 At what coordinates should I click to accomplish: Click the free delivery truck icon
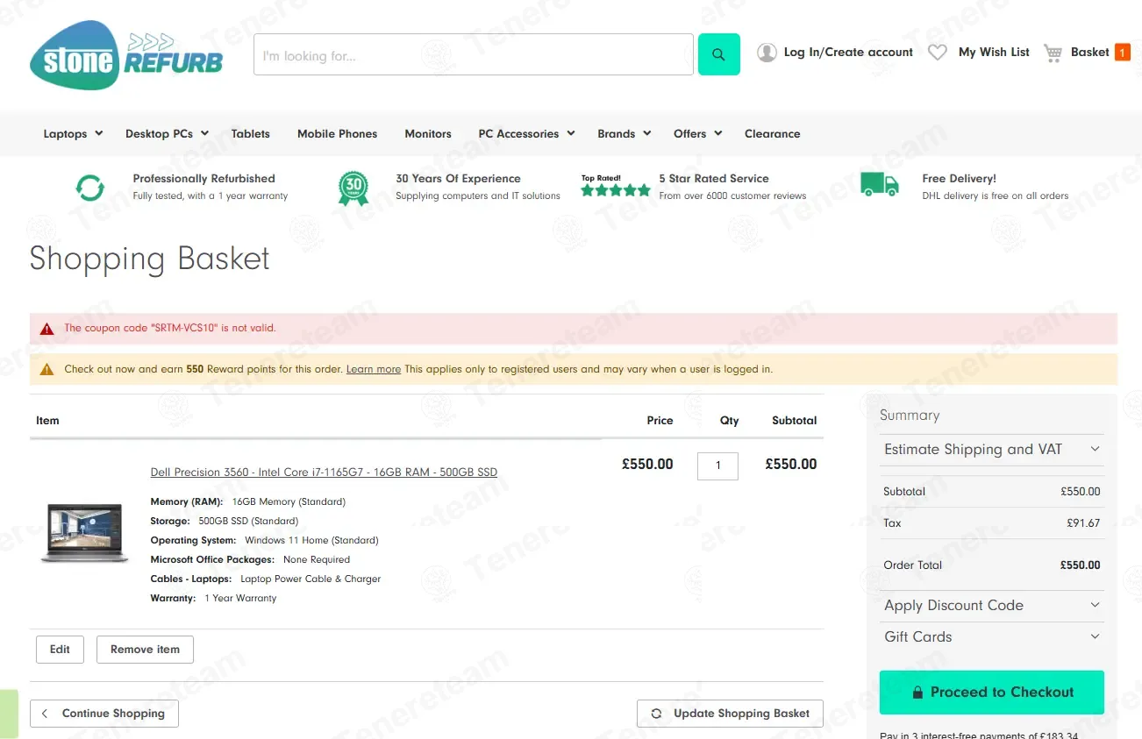[x=880, y=185]
